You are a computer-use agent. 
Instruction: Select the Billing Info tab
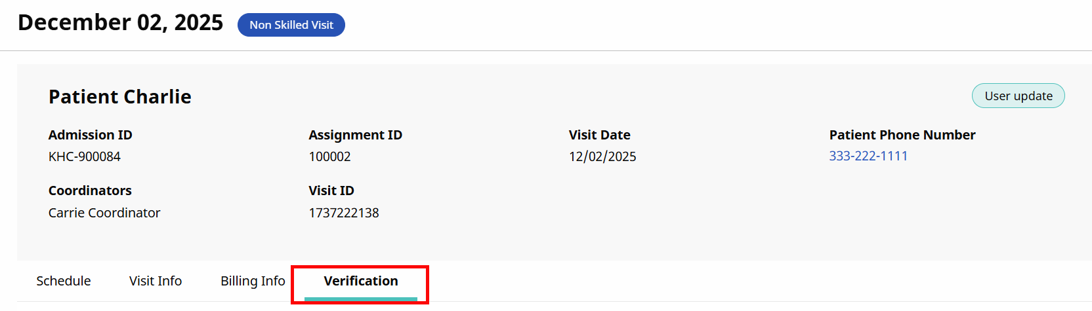[253, 281]
